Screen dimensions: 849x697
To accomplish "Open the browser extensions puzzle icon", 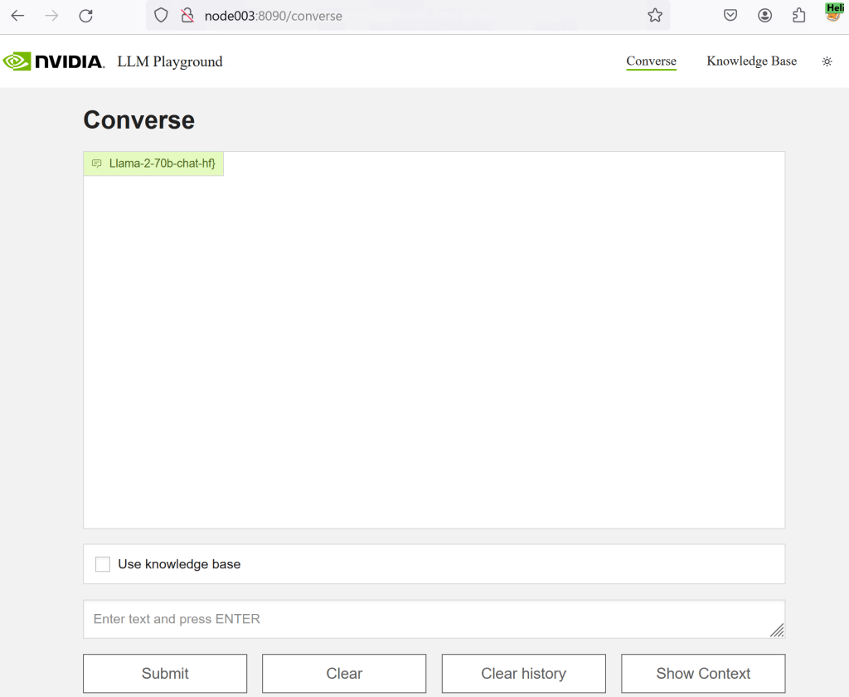I will point(798,16).
